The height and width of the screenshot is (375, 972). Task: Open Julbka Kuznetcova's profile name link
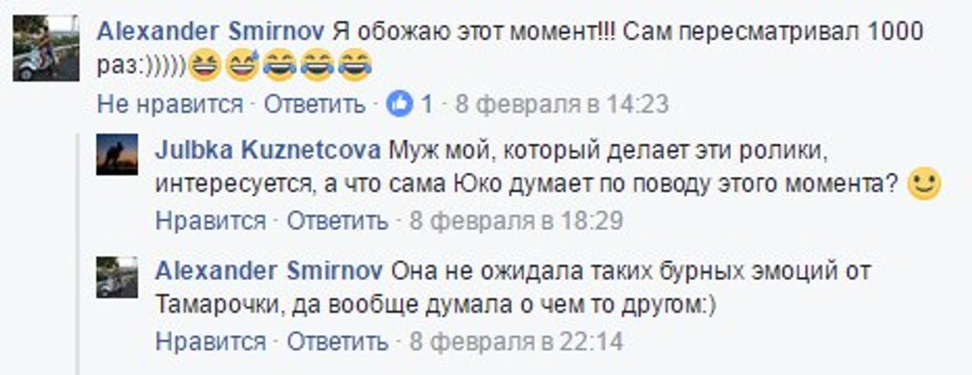pyautogui.click(x=268, y=150)
